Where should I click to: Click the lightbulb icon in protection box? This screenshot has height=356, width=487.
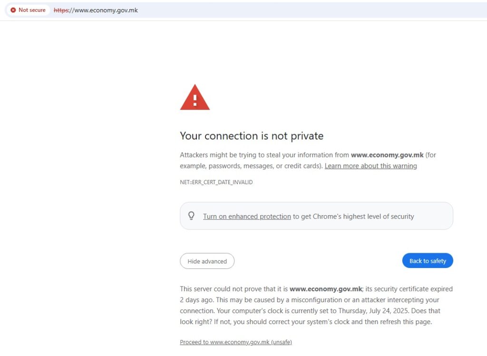[191, 216]
